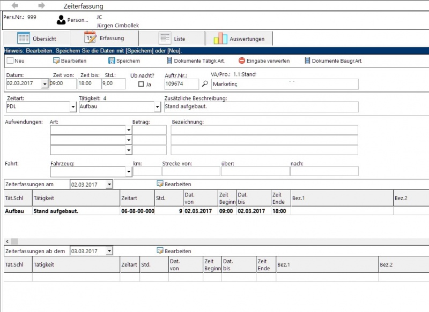Click the horizontal scrollbar thumb

(x=14, y=241)
